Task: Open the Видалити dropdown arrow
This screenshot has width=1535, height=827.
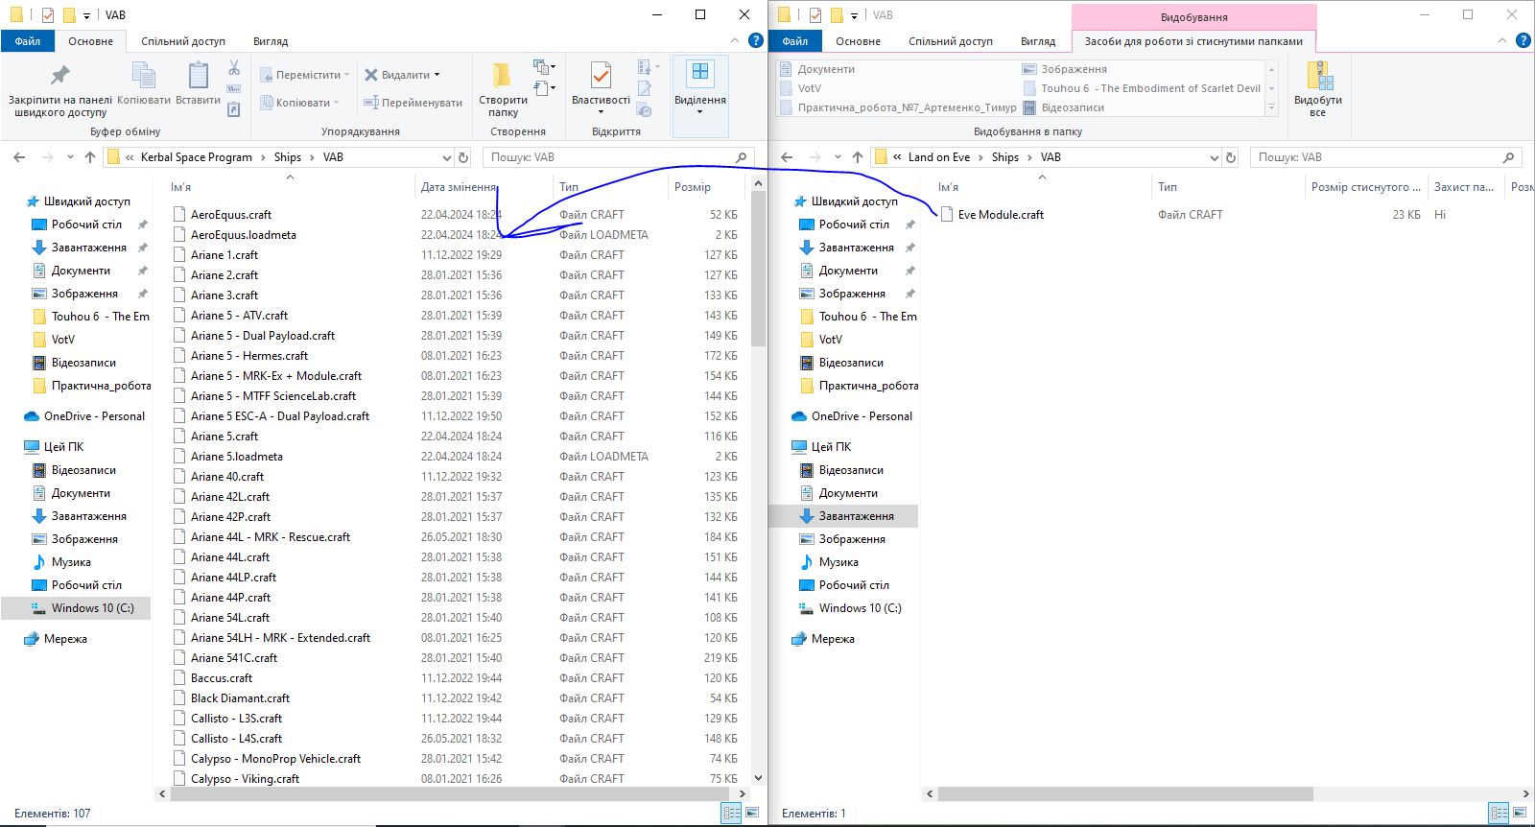Action: [437, 74]
